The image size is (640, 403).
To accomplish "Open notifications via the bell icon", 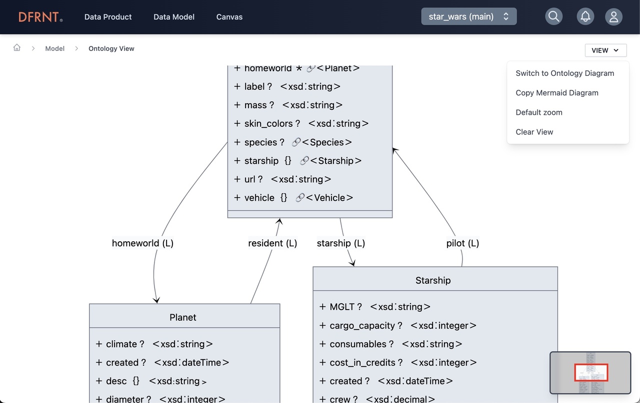I will tap(585, 16).
